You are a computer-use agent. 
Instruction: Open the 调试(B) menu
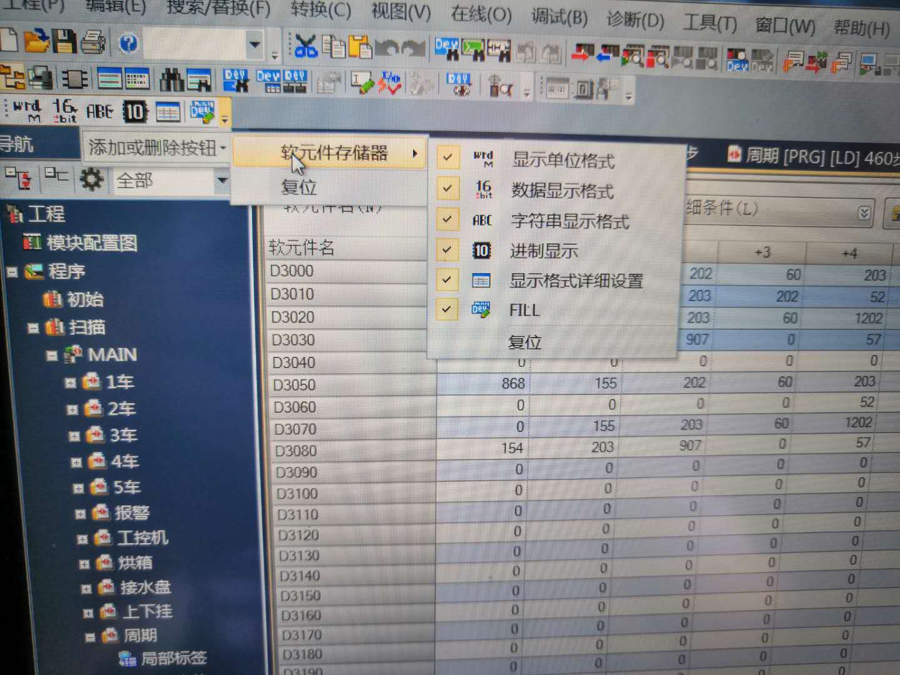(559, 17)
